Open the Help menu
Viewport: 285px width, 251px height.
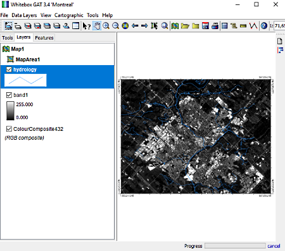point(108,15)
